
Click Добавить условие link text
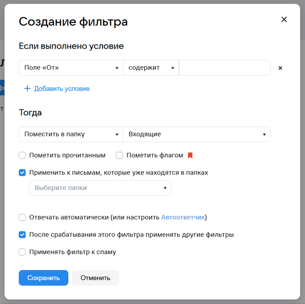(x=62, y=88)
